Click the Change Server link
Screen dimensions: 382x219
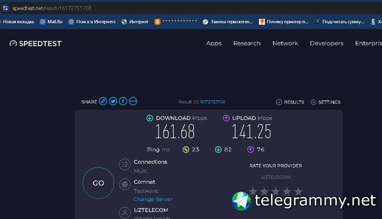(153, 199)
